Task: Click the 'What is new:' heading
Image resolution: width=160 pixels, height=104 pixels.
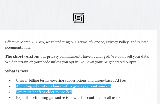Action: 17,71
